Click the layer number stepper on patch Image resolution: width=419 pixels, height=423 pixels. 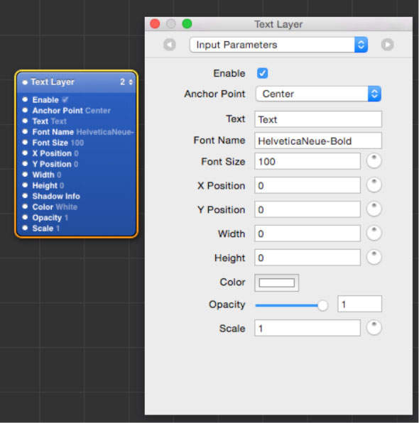[131, 82]
